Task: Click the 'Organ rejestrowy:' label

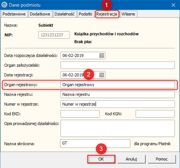Action: tap(21, 85)
